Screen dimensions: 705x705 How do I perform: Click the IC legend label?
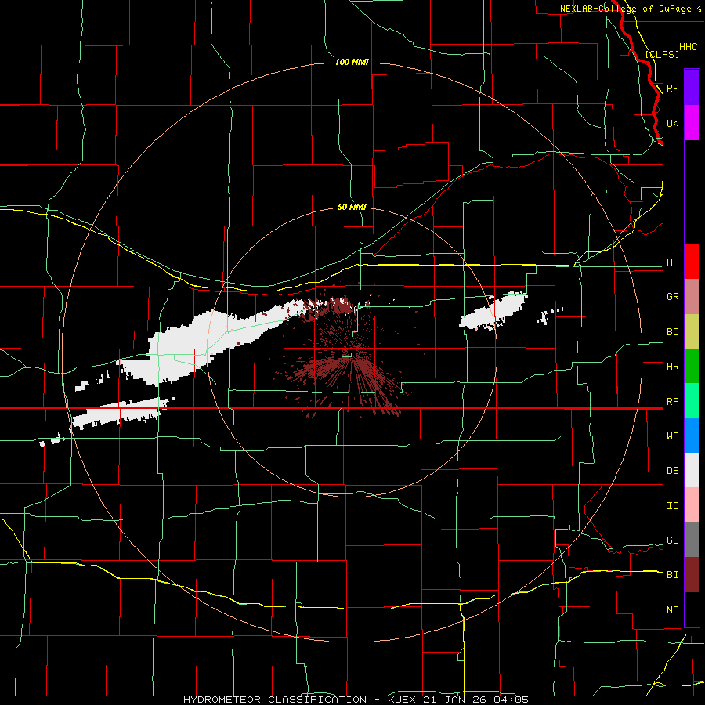point(672,506)
